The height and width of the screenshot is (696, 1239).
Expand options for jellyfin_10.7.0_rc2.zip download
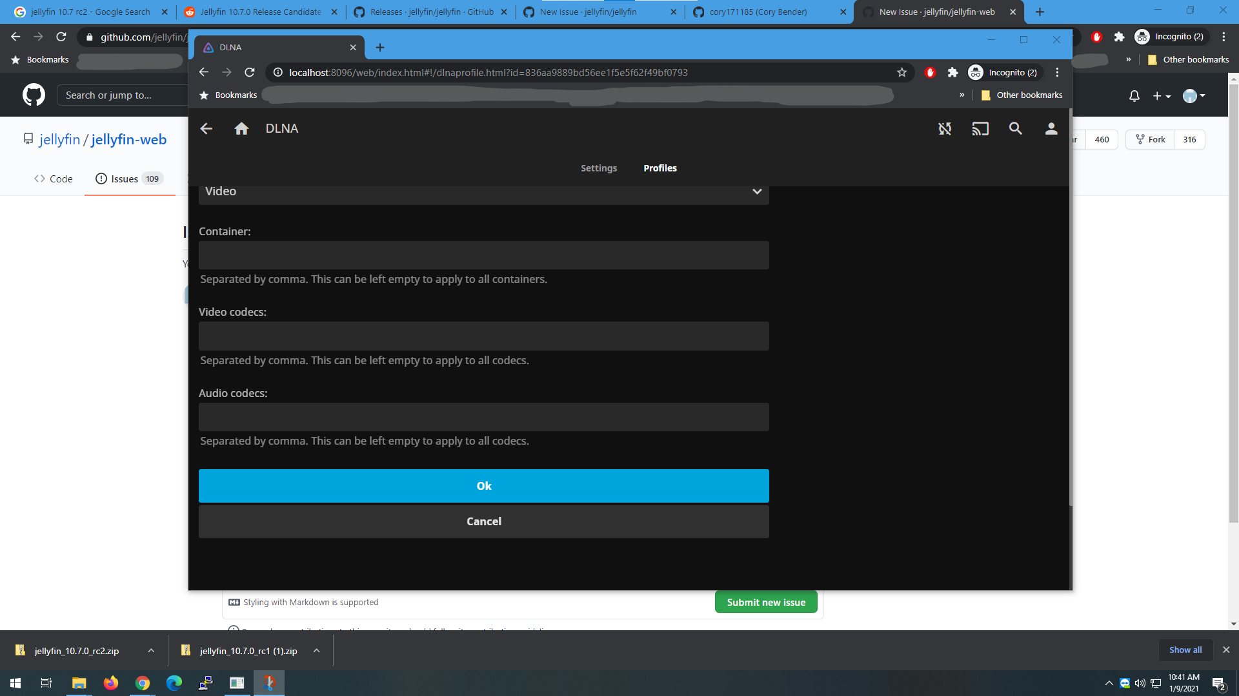(151, 651)
